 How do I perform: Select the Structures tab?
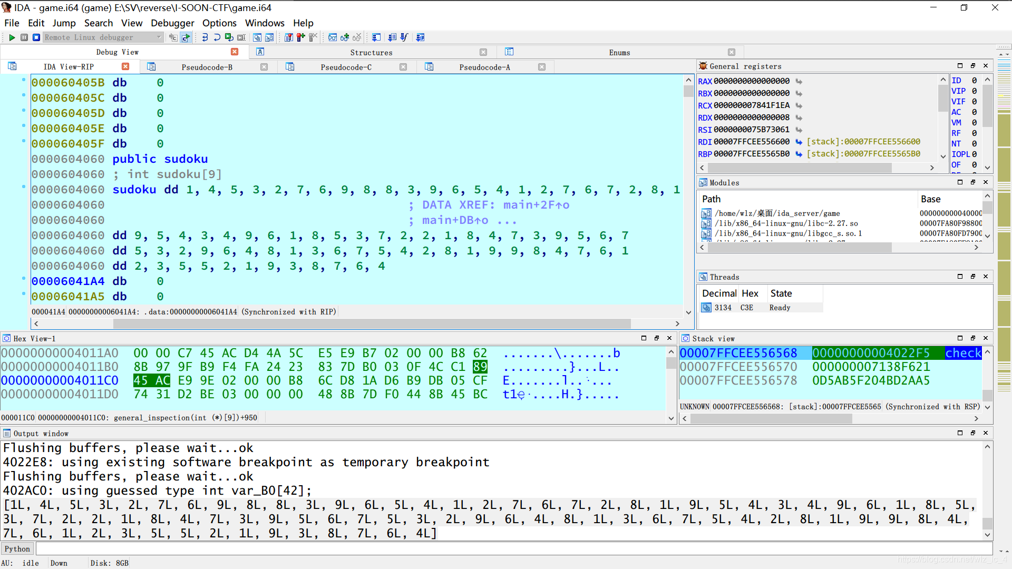pos(371,52)
